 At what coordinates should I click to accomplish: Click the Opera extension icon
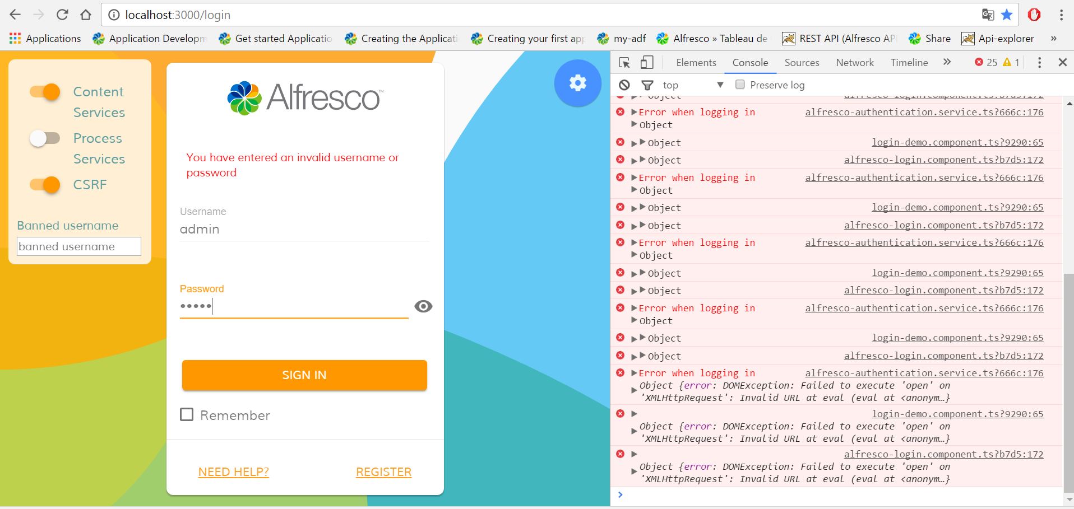1034,15
